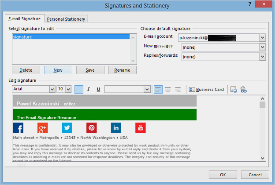This screenshot has height=185, width=275.
Task: Switch to the Personal Stationery tab
Action: pyautogui.click(x=66, y=19)
